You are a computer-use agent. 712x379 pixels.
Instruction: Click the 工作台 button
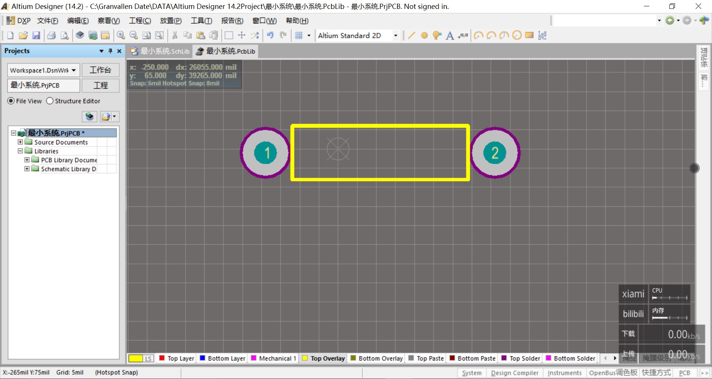100,70
